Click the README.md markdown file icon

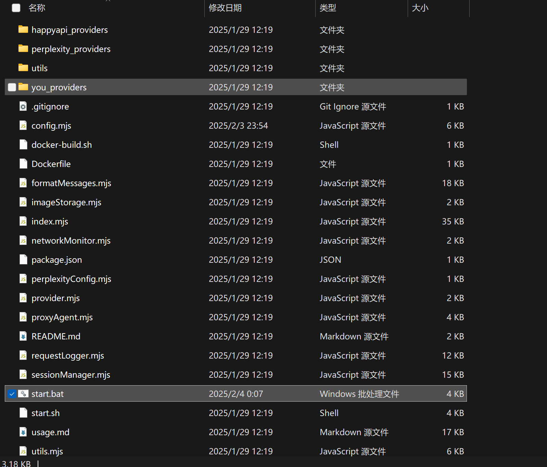23,336
